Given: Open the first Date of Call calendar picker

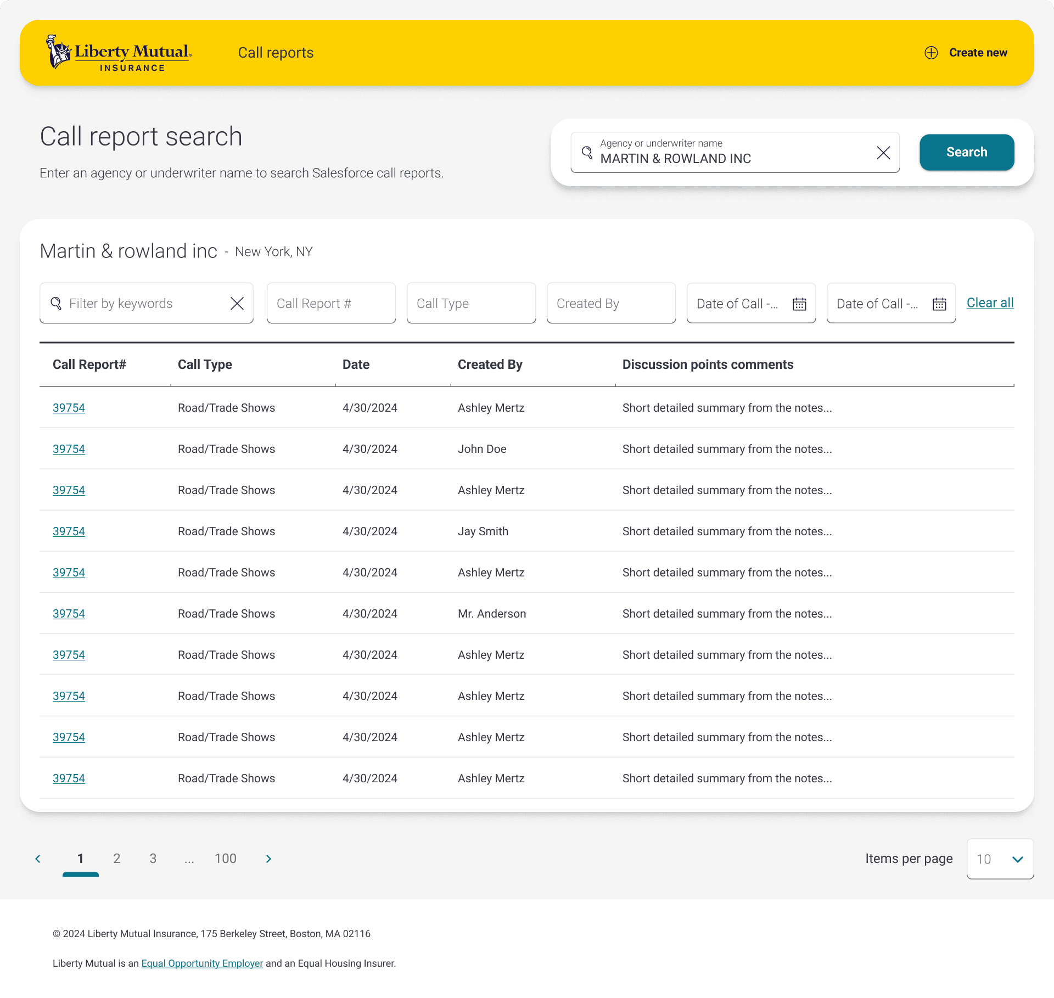Looking at the screenshot, I should (x=799, y=304).
